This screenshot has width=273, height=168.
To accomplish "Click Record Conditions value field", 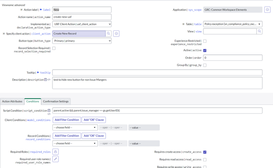I will point(144,143).
